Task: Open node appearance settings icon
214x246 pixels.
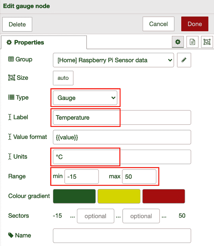Action: pyautogui.click(x=207, y=42)
